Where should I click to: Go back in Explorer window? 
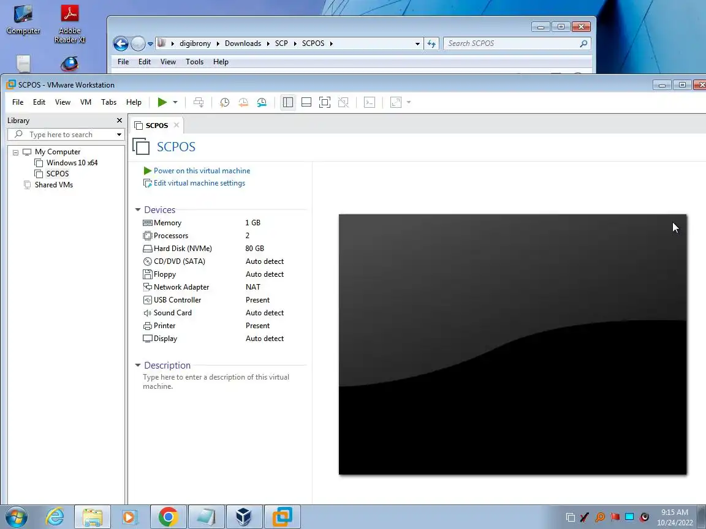pos(121,43)
